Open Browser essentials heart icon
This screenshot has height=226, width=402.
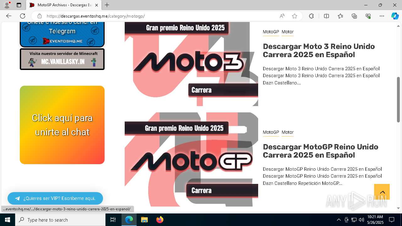368,16
